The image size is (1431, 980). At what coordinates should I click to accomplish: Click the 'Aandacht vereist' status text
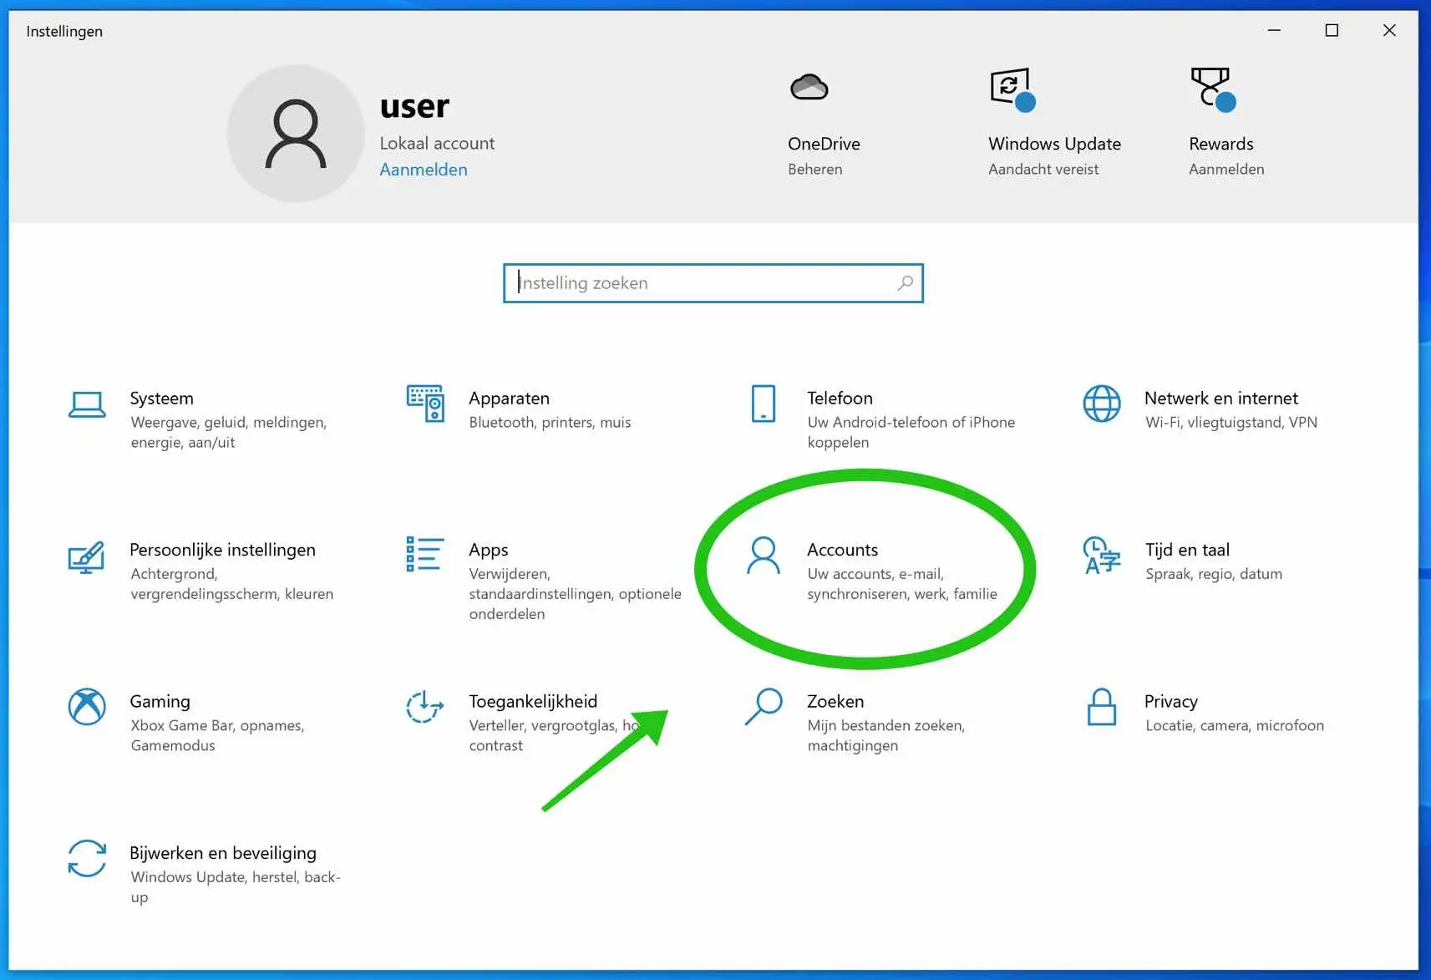click(1043, 170)
